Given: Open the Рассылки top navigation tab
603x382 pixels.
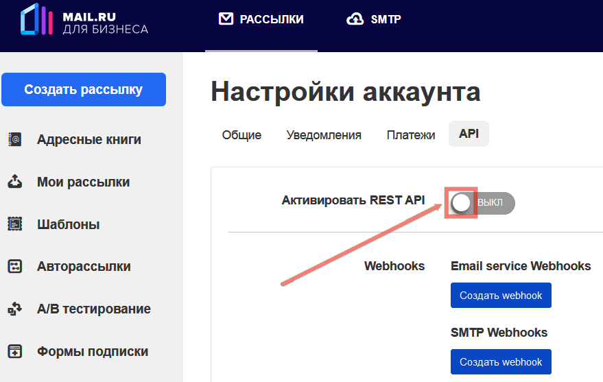Looking at the screenshot, I should [x=261, y=19].
